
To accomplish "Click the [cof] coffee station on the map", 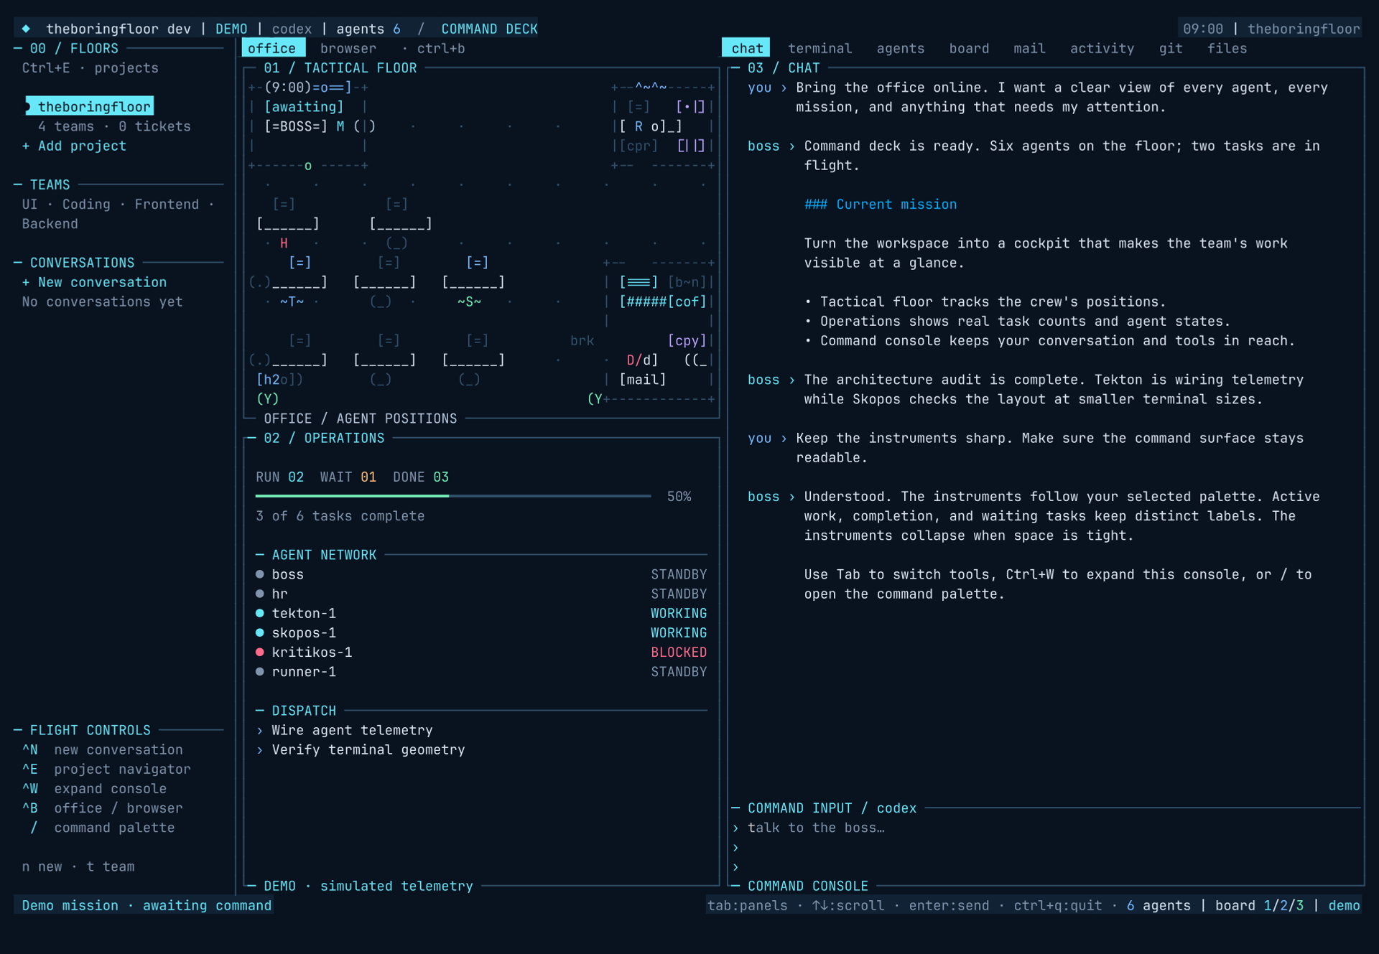I will (687, 301).
